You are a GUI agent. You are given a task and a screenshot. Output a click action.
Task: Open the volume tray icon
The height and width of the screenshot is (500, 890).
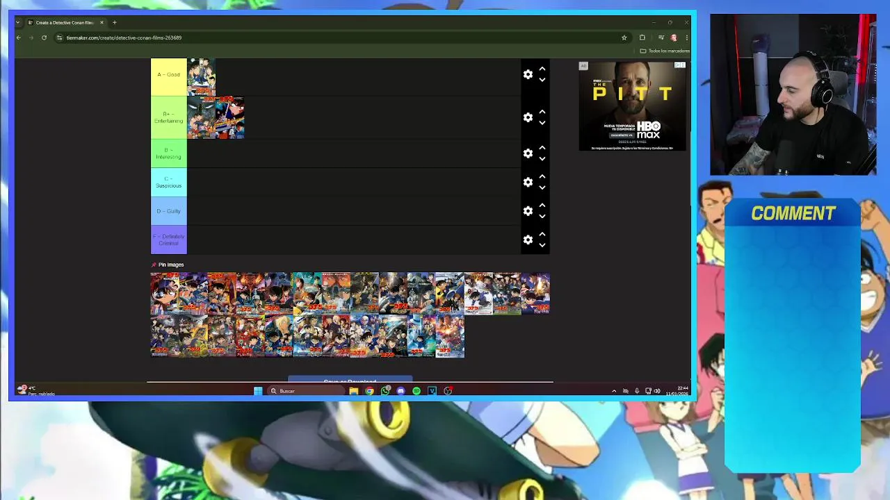point(657,391)
